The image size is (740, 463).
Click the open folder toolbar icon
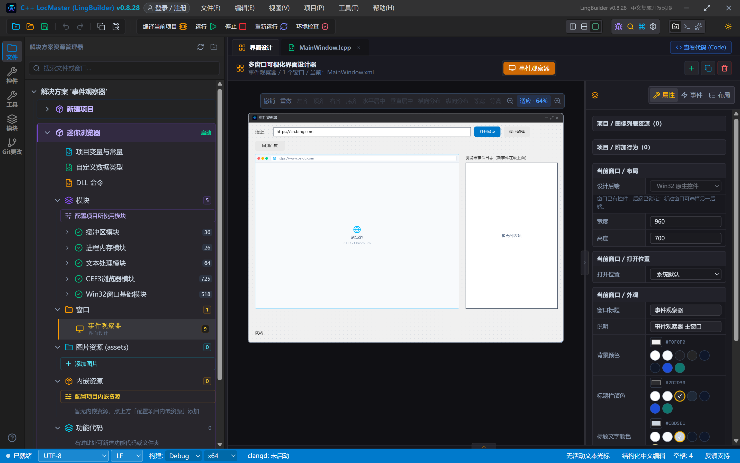30,27
